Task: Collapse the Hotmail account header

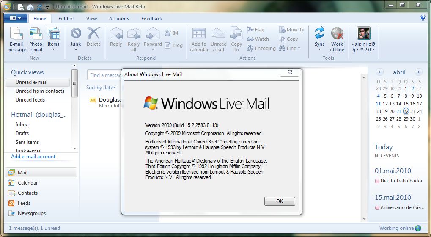Action: tap(39, 115)
